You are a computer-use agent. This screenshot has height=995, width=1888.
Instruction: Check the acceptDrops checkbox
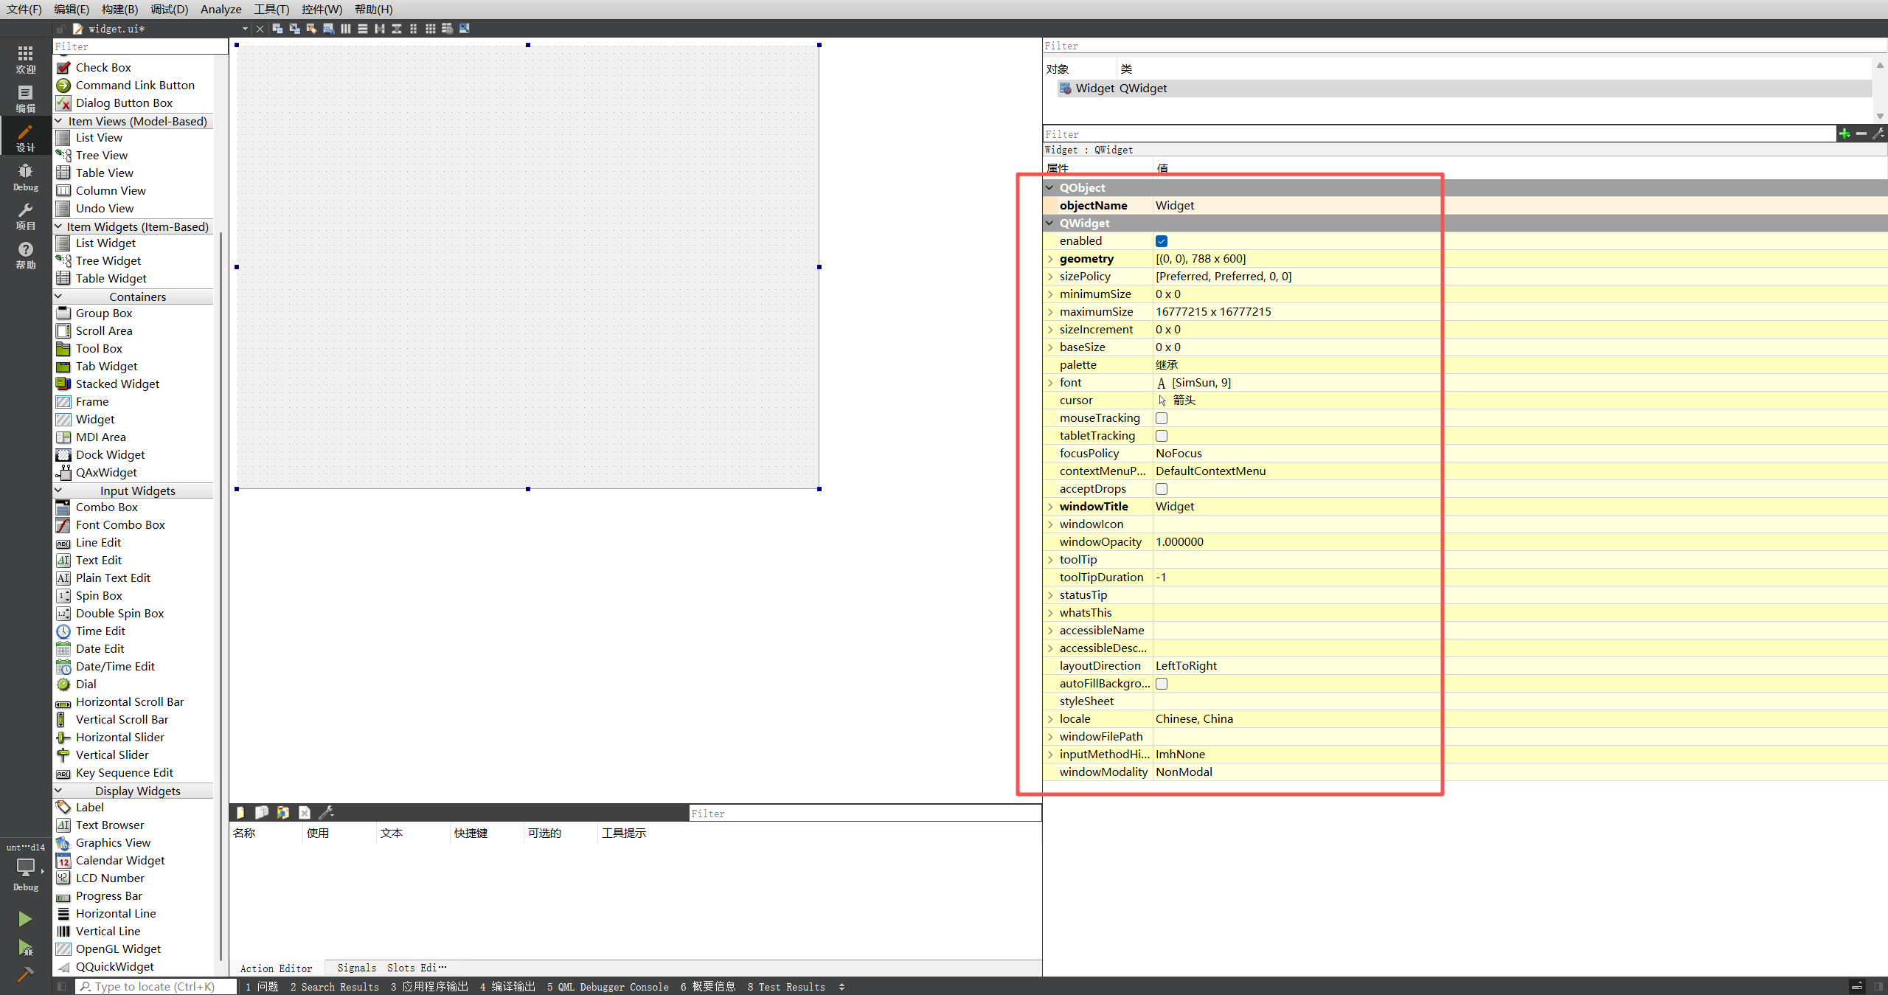click(1162, 489)
